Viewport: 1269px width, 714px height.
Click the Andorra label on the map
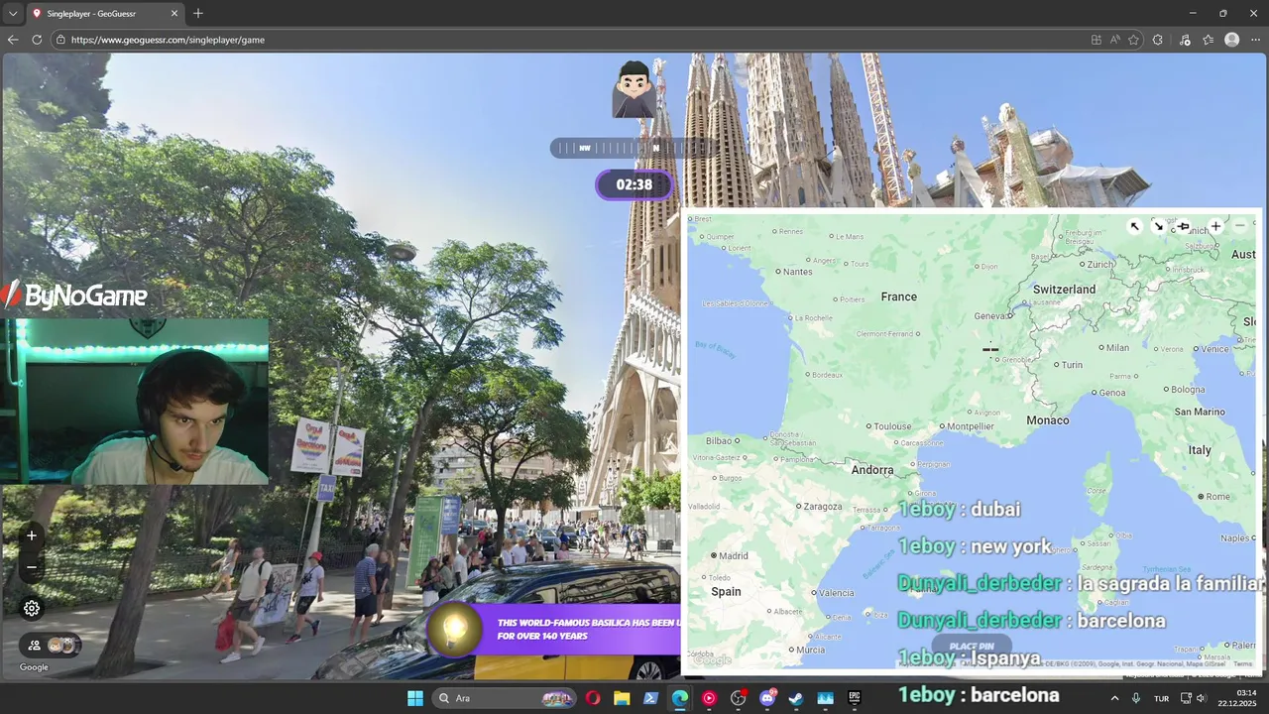click(872, 470)
